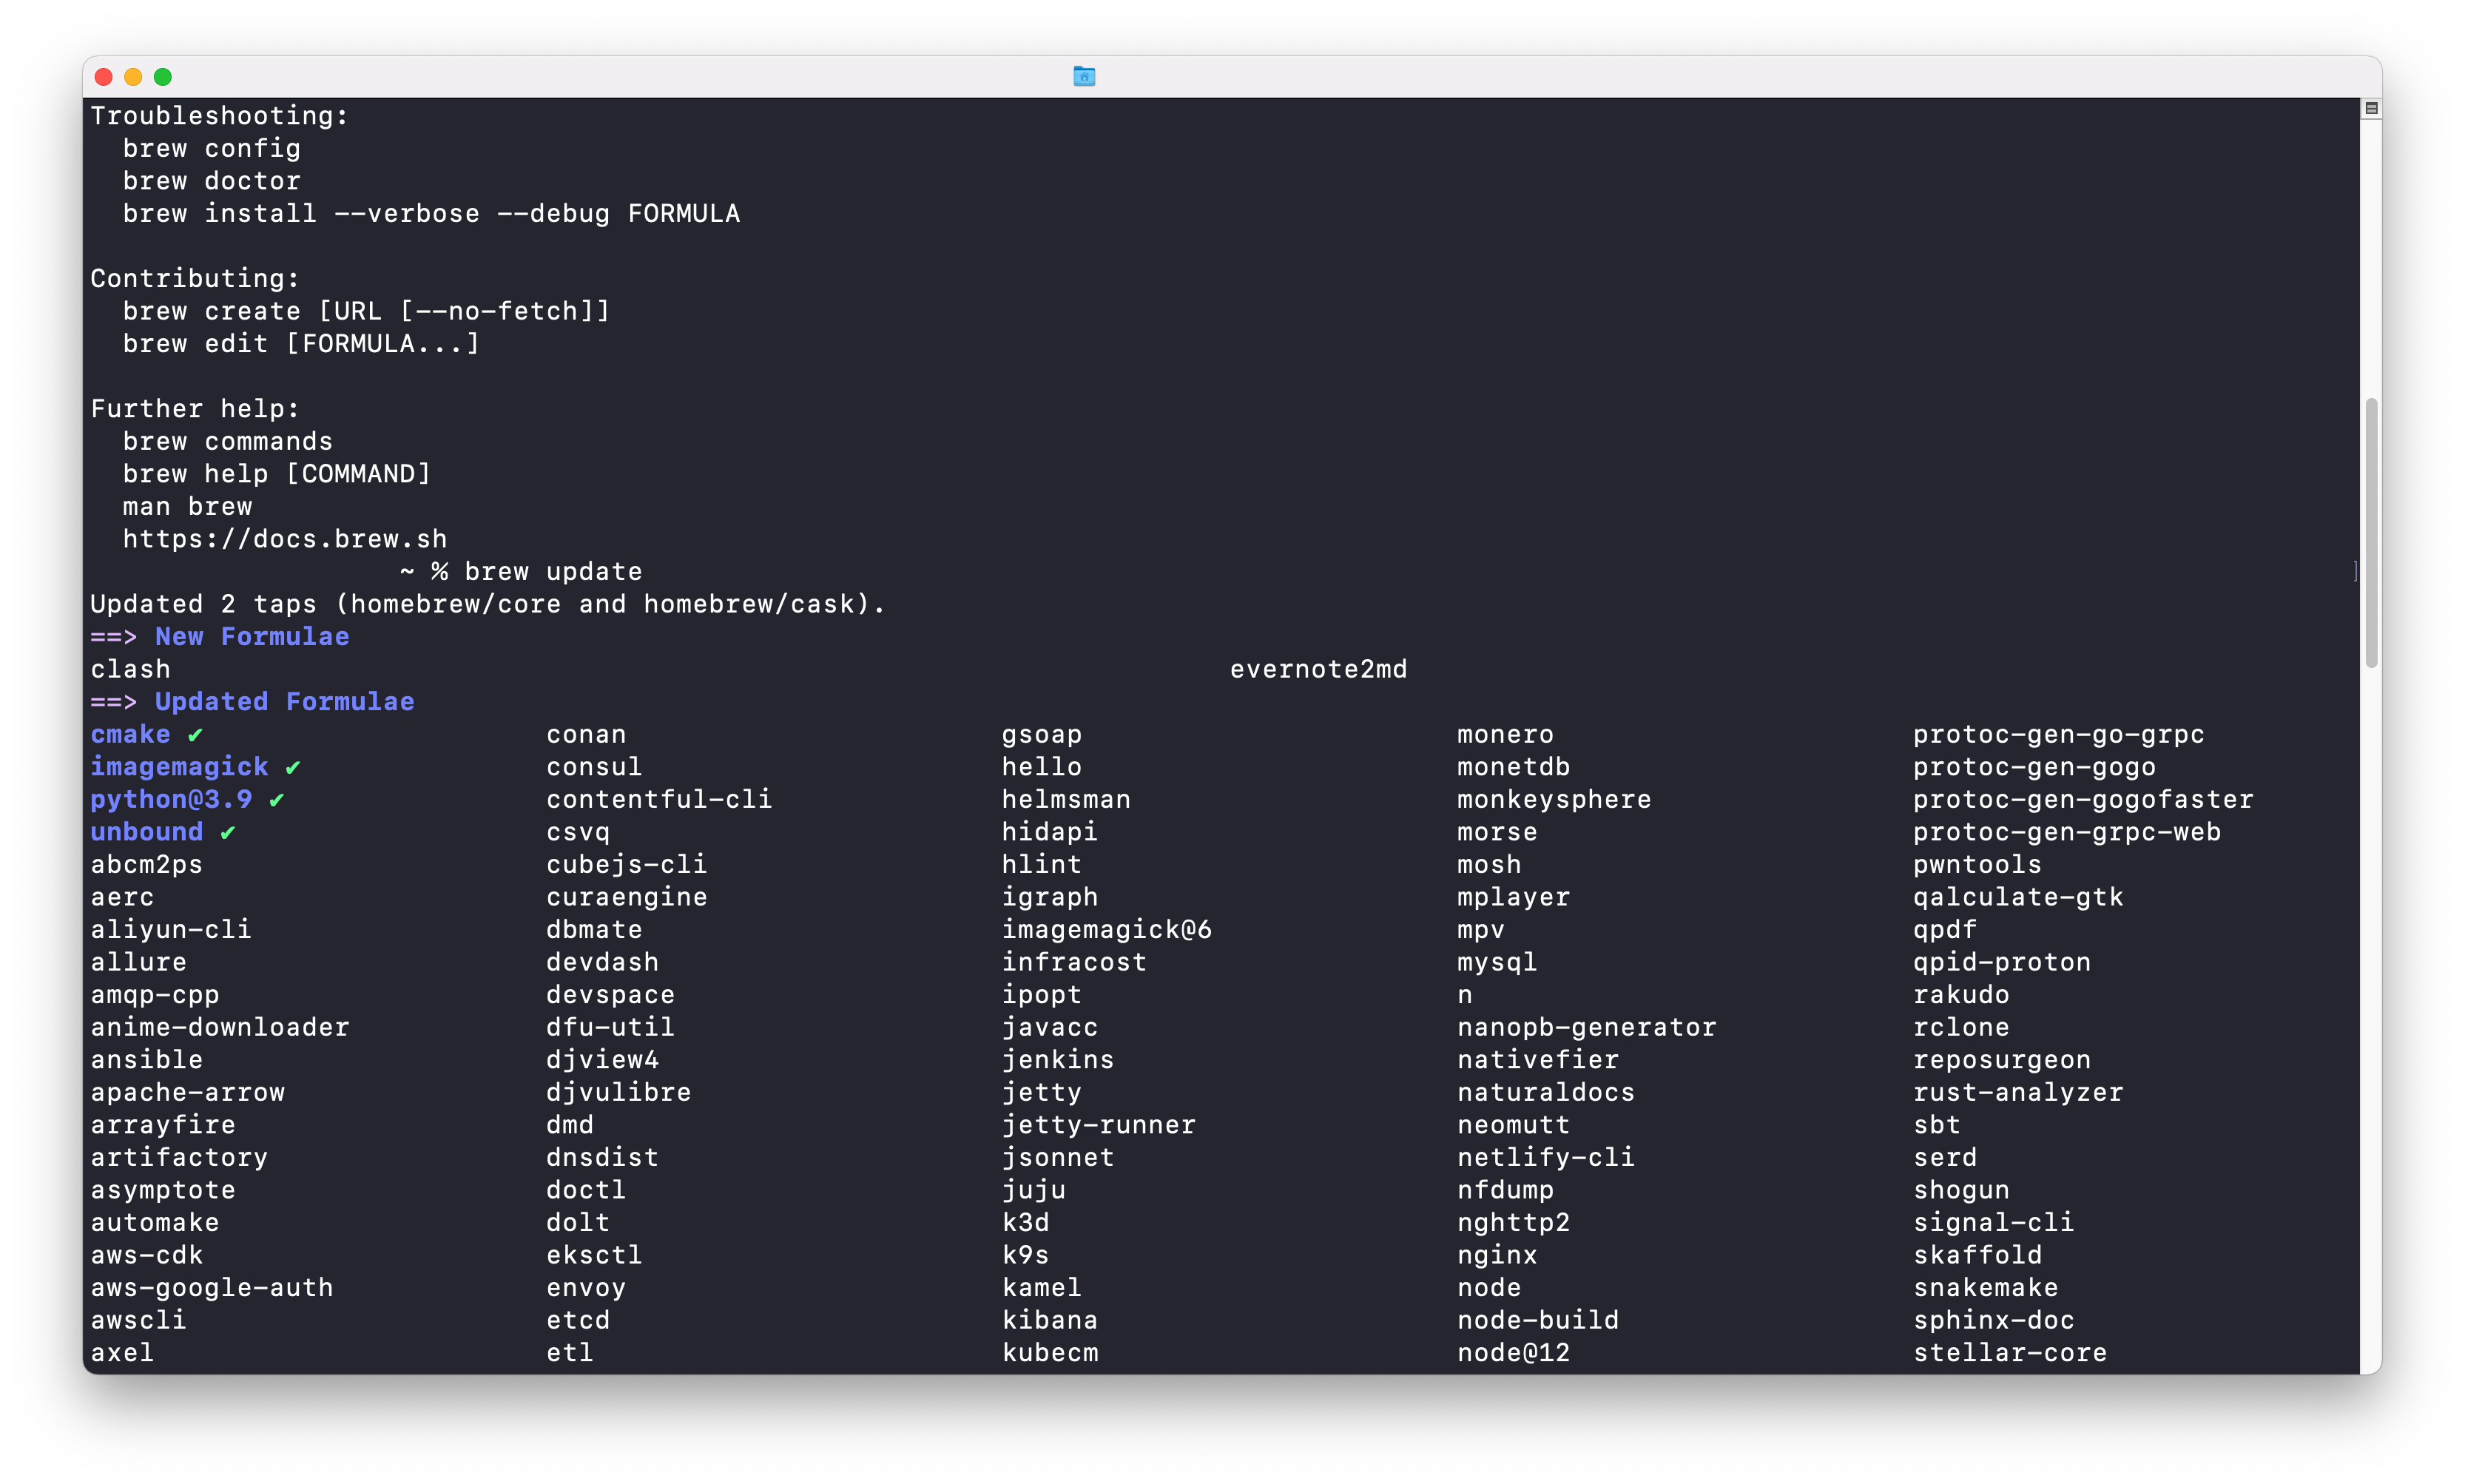Select the 'evernote2md' formula name
This screenshot has height=1484, width=2465.
pyautogui.click(x=1318, y=669)
